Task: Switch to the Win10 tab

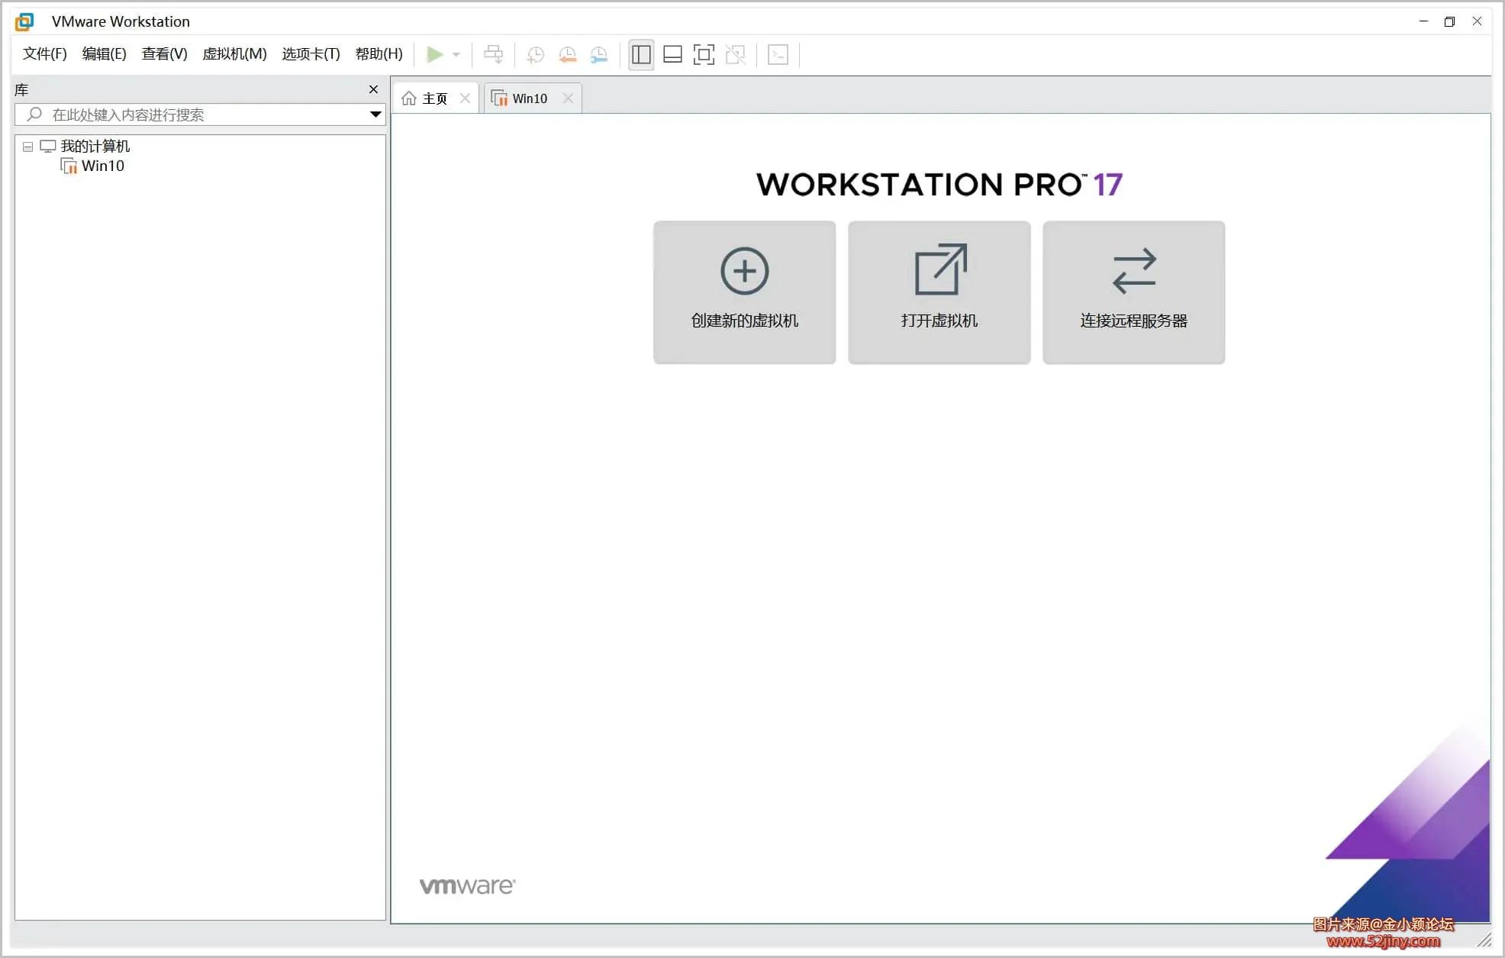Action: click(x=529, y=98)
